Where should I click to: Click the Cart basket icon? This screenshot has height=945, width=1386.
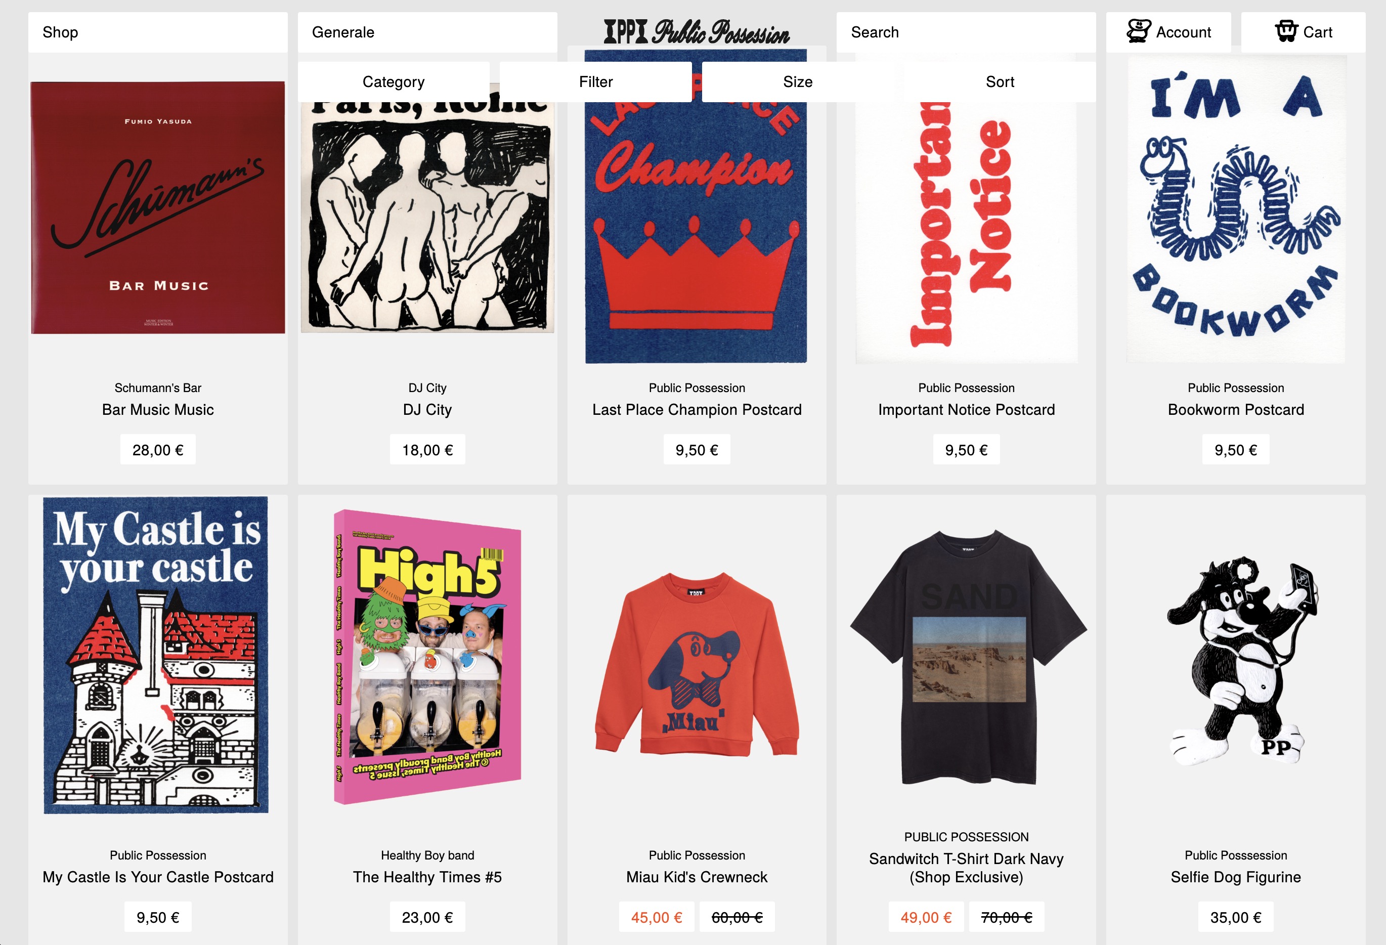1286,31
